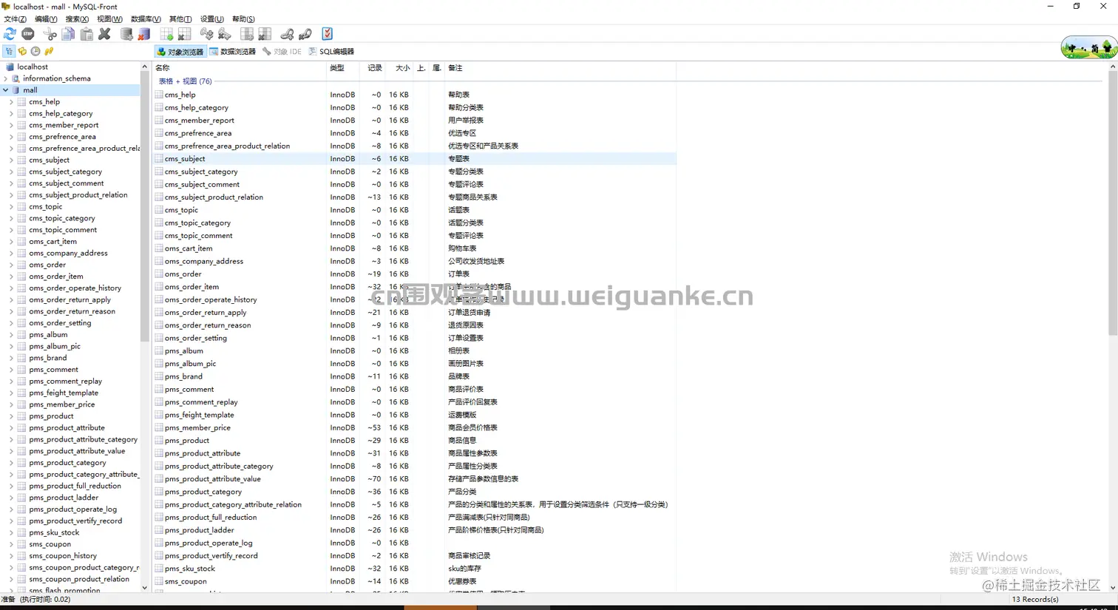Open the 搜索(X) menu
The height and width of the screenshot is (610, 1118).
tap(77, 19)
